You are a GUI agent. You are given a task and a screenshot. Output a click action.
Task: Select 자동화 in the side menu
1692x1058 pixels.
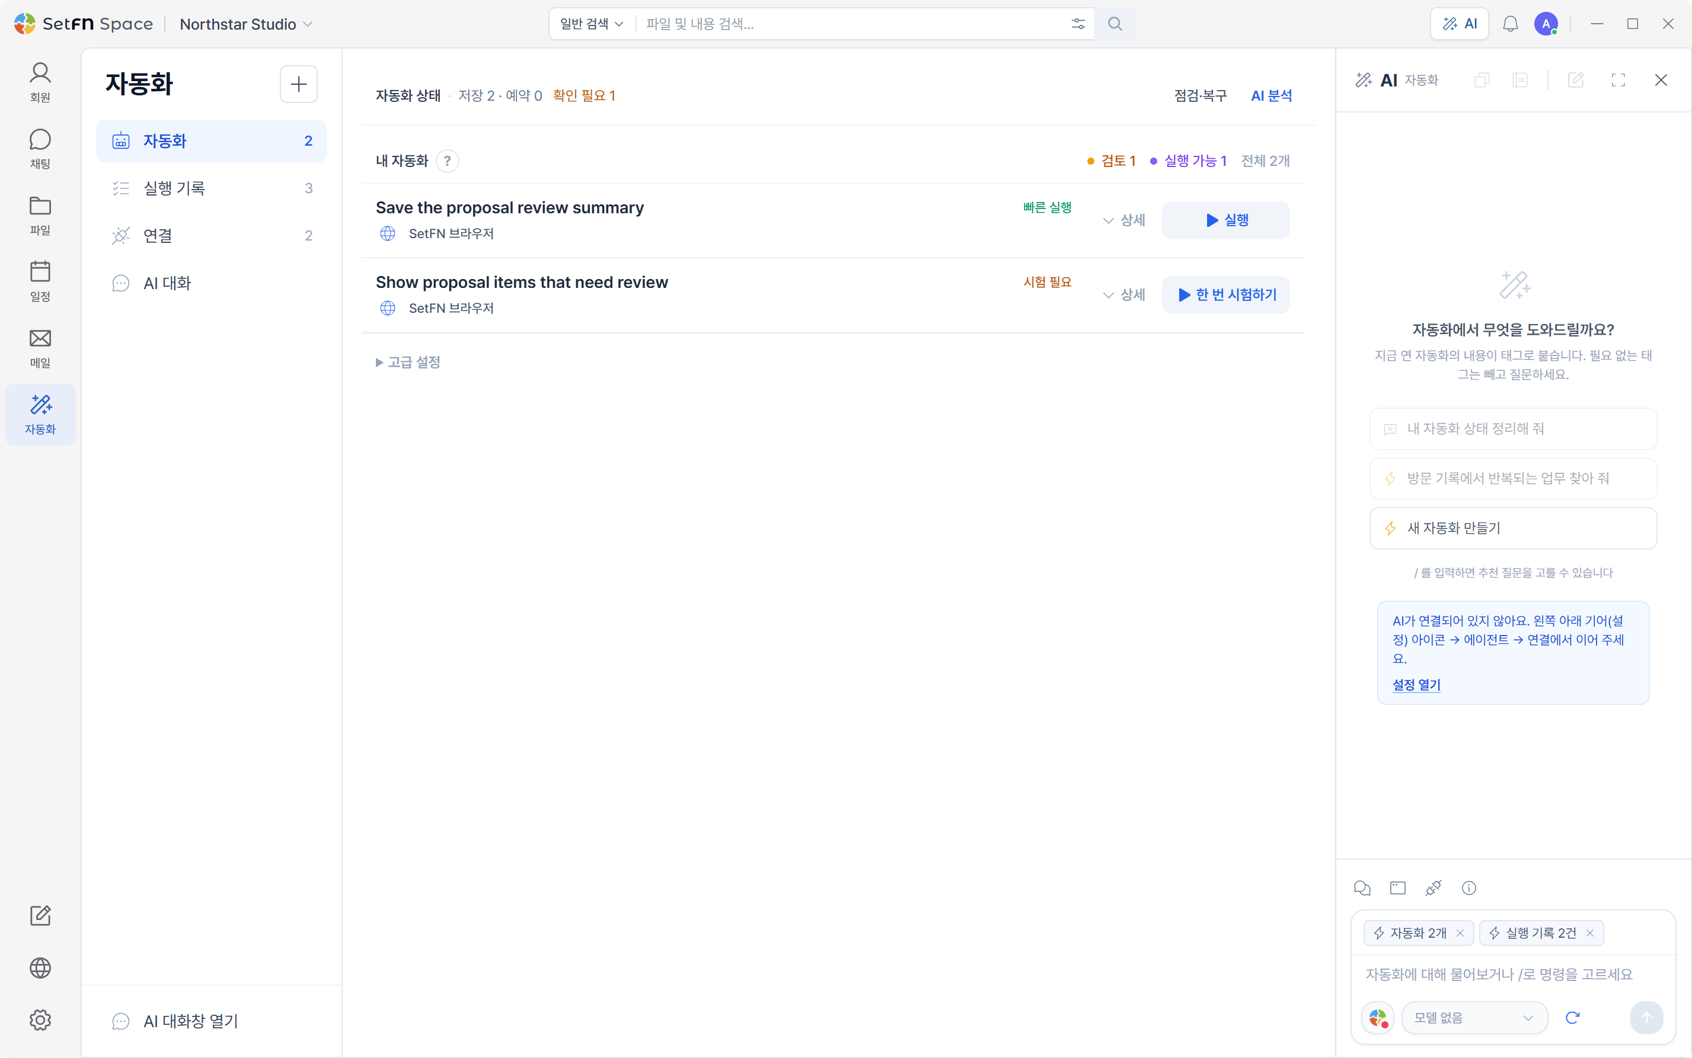coord(212,140)
